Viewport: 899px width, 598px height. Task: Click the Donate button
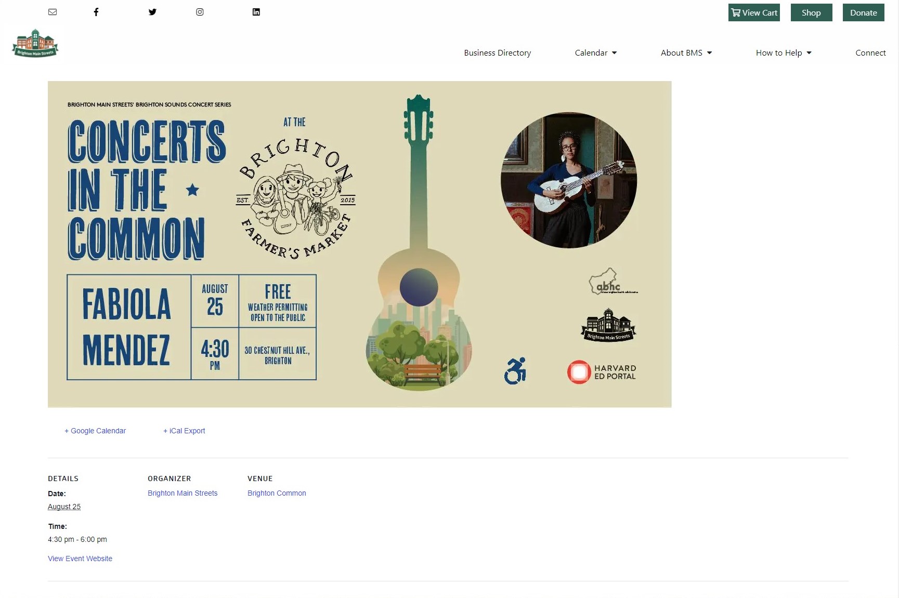863,12
